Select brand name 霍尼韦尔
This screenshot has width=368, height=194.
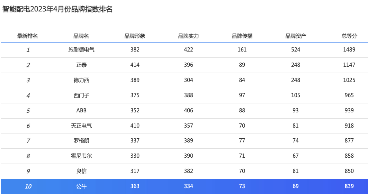(x=81, y=156)
